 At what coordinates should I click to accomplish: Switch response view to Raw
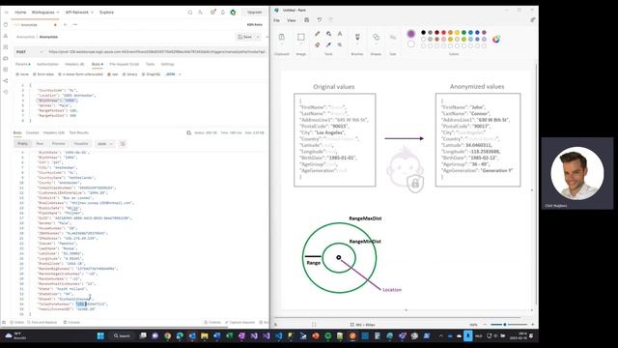click(x=40, y=144)
